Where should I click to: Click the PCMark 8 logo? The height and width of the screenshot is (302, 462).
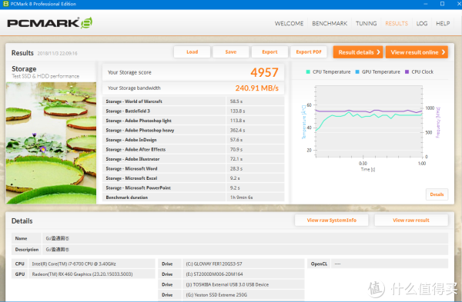coord(49,23)
